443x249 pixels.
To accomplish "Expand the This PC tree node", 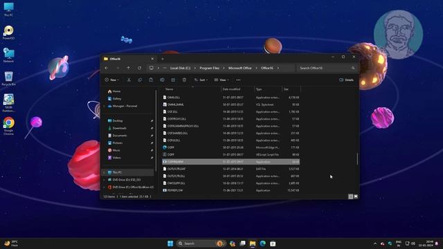I will [x=104, y=172].
